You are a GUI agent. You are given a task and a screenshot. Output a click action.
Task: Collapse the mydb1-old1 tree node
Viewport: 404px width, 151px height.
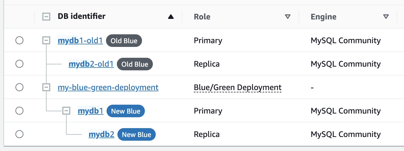pyautogui.click(x=46, y=40)
